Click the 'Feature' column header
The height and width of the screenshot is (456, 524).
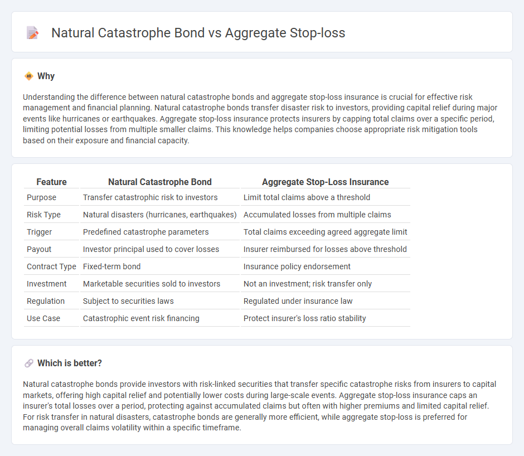[x=51, y=182]
